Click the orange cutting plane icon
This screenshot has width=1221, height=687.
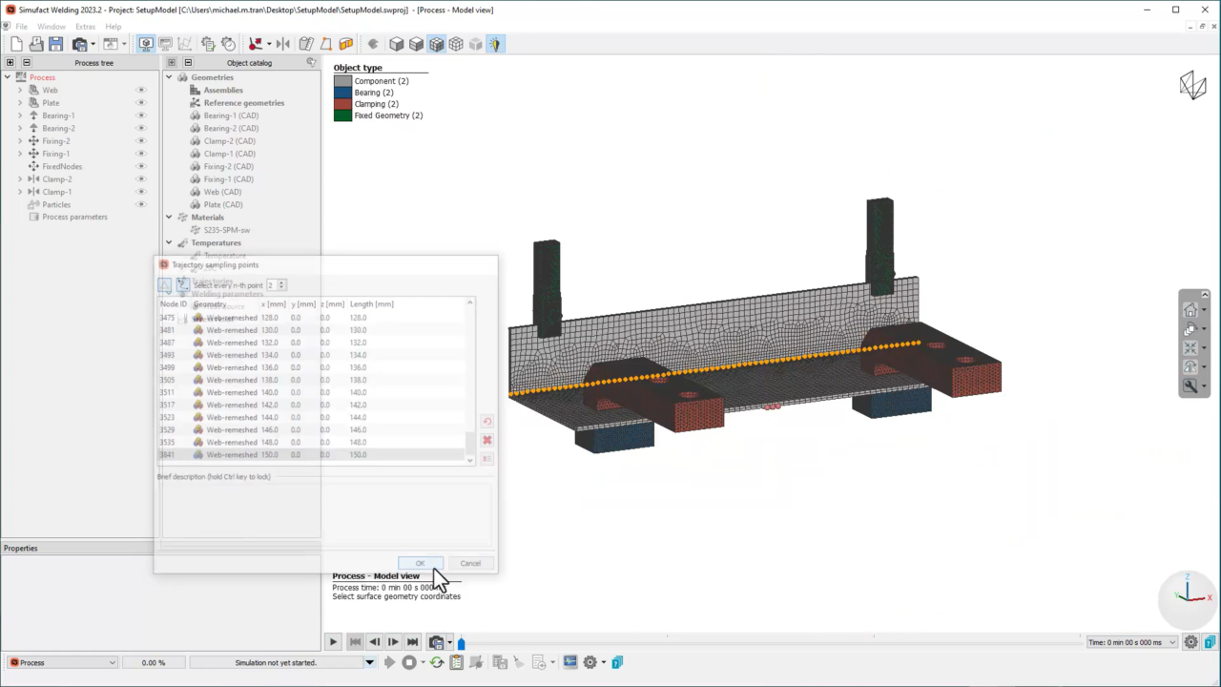coord(346,44)
